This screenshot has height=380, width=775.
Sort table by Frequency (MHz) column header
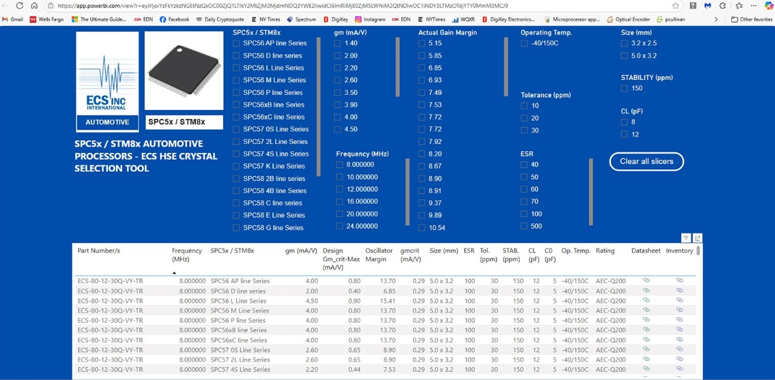pos(187,255)
